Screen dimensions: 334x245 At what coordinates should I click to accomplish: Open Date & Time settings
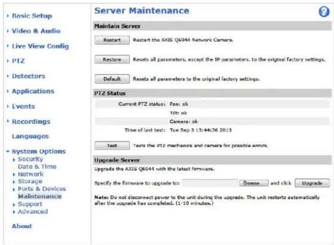[37, 166]
